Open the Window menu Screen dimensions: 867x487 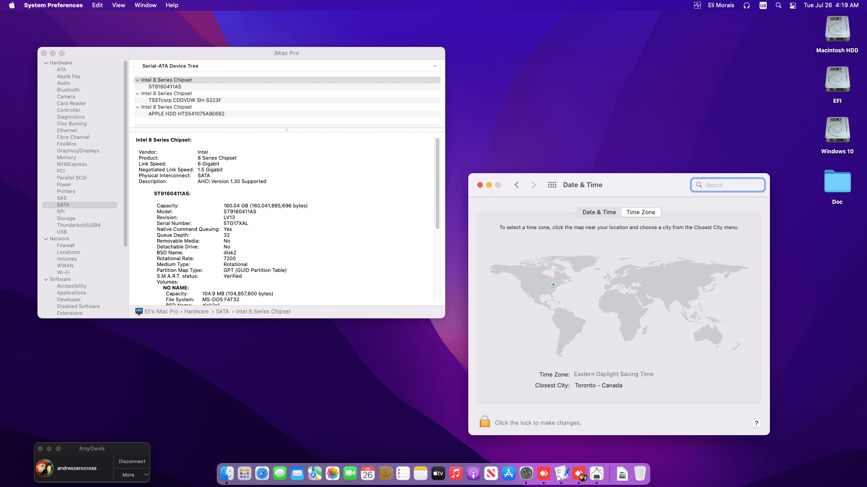click(145, 5)
